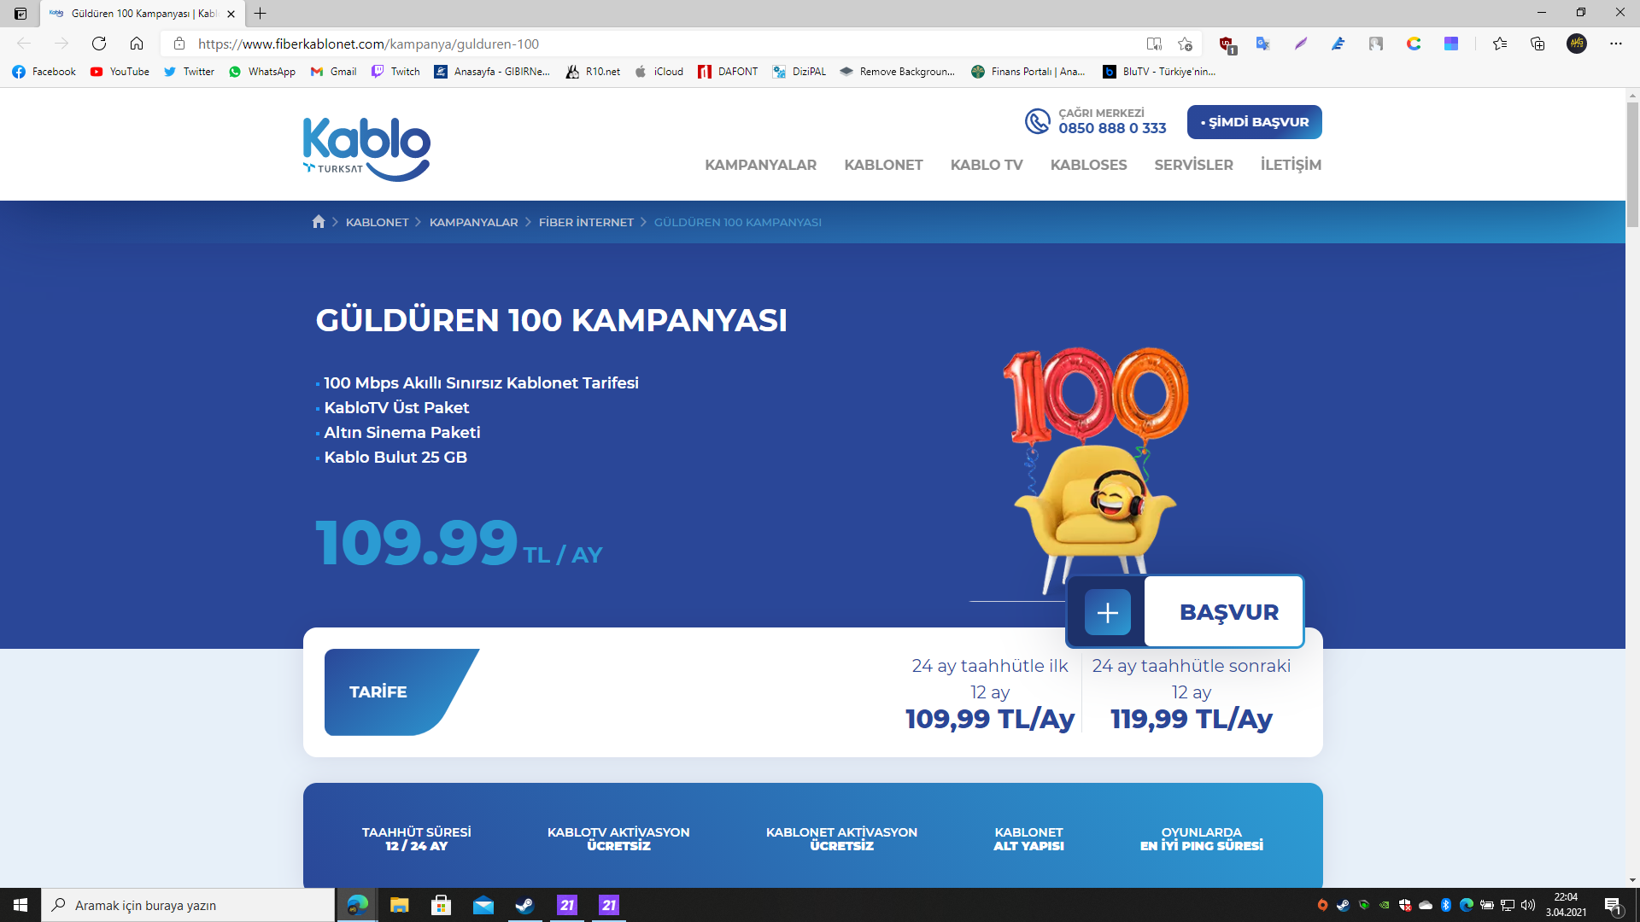
Task: Close the Güldüren 100 Kampanyası tab
Action: tap(231, 14)
